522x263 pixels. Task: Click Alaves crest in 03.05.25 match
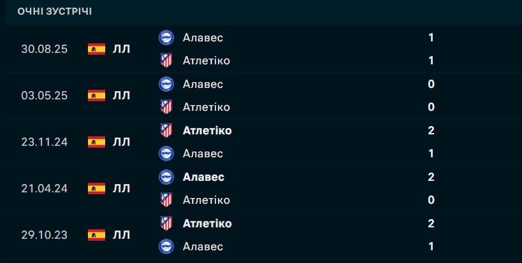point(166,84)
